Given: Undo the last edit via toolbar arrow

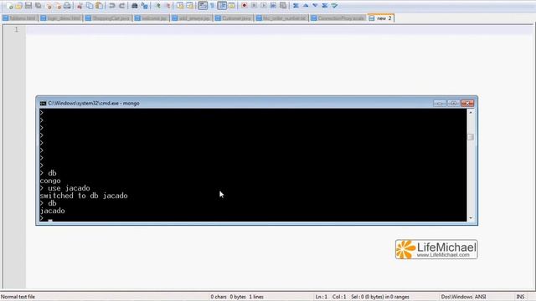Looking at the screenshot, I should 111,6.
